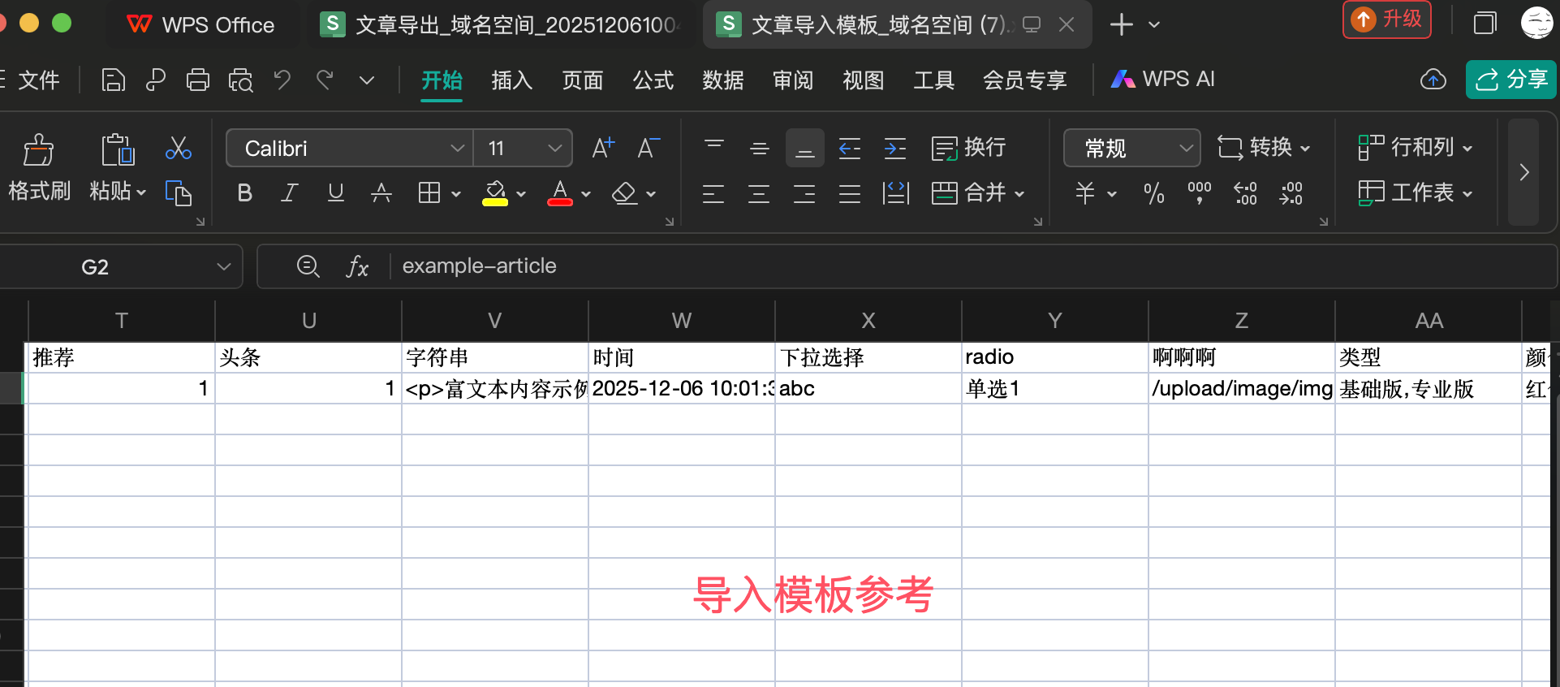Toggle Strikethrough formatting

click(x=381, y=193)
